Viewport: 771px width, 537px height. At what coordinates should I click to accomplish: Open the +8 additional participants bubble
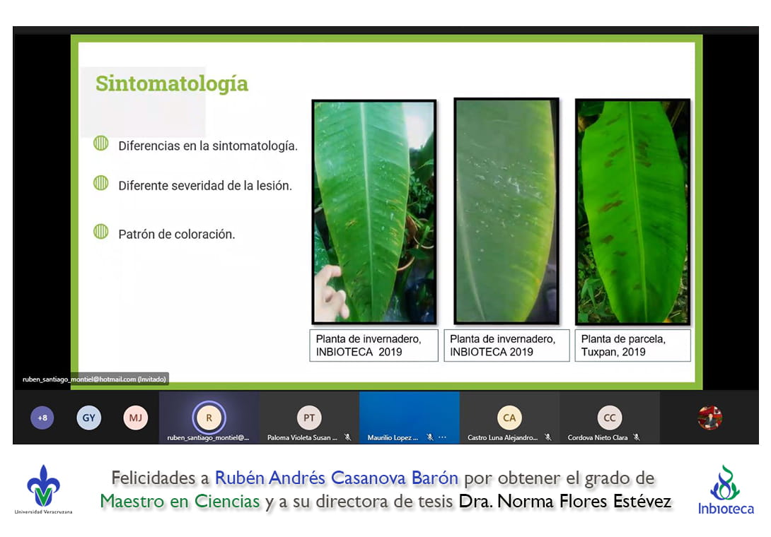42,418
